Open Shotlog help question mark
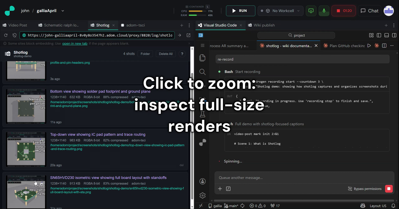Viewport: 399px width, 209px height. 182,54
